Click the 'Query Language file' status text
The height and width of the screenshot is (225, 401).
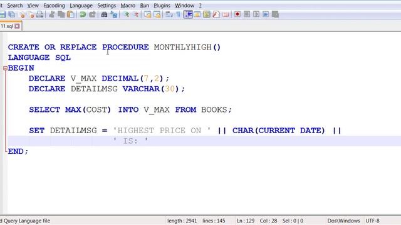(26, 221)
